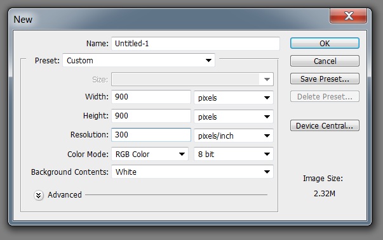The height and width of the screenshot is (240, 383).
Task: Open Background Contents White dropdown
Action: [x=192, y=172]
